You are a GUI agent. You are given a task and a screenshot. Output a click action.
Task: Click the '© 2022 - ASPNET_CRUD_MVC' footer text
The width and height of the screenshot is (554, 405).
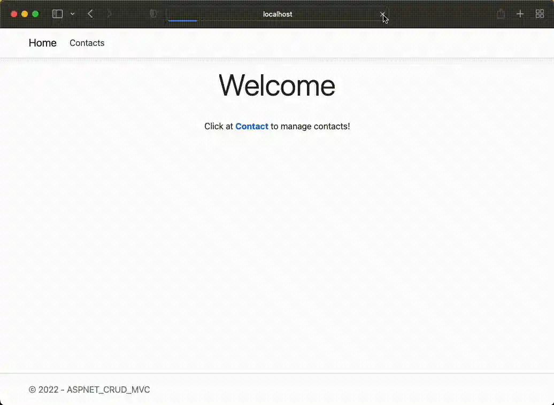coord(89,390)
